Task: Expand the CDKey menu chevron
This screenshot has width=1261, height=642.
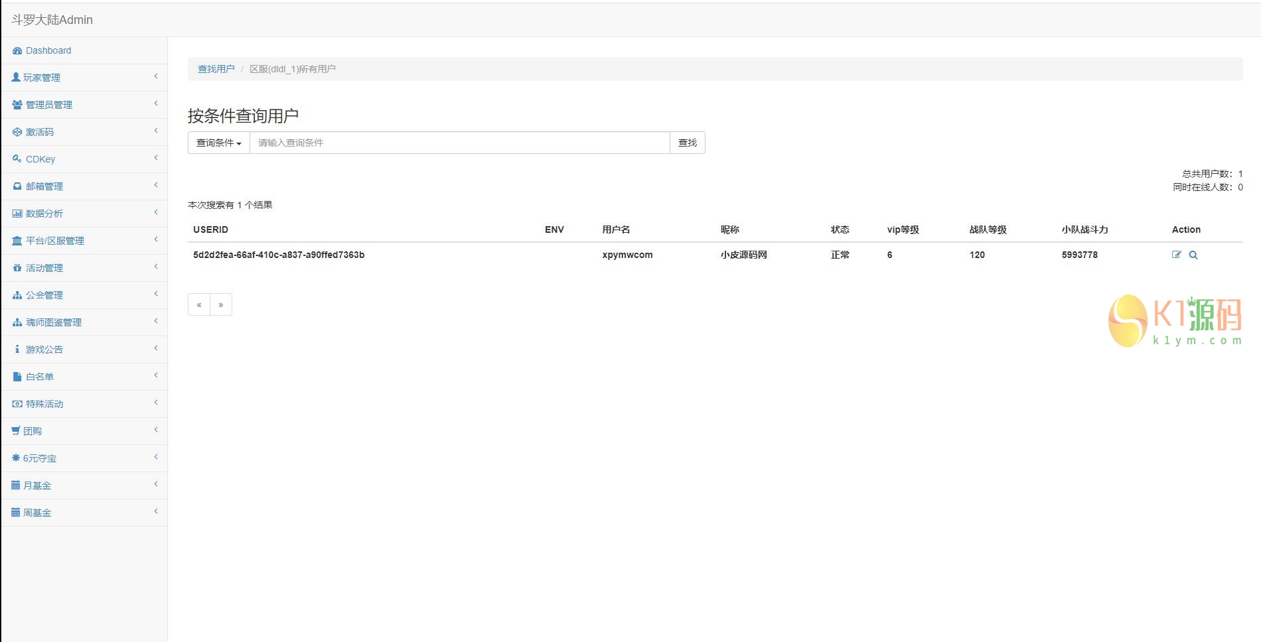Action: point(156,158)
